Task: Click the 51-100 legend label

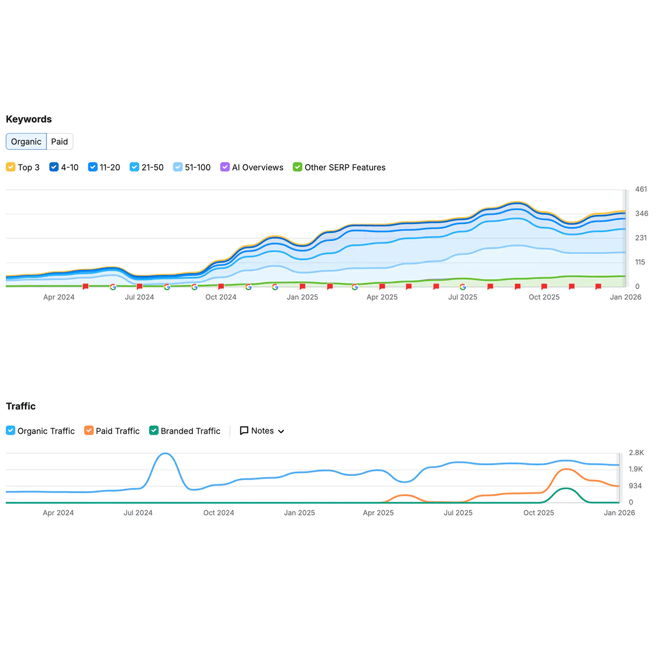Action: tap(198, 167)
